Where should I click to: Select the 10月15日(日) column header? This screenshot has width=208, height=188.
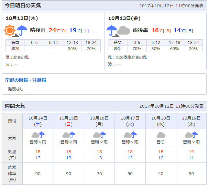(x=68, y=121)
